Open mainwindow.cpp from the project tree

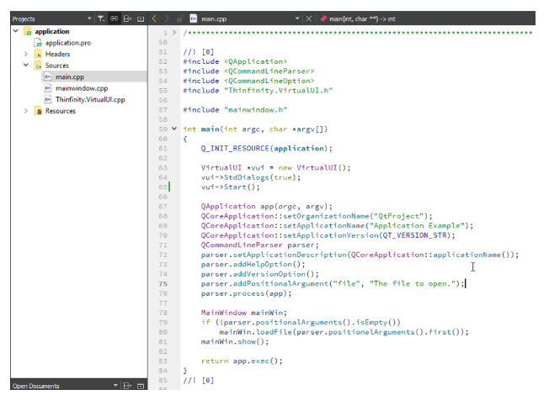82,88
